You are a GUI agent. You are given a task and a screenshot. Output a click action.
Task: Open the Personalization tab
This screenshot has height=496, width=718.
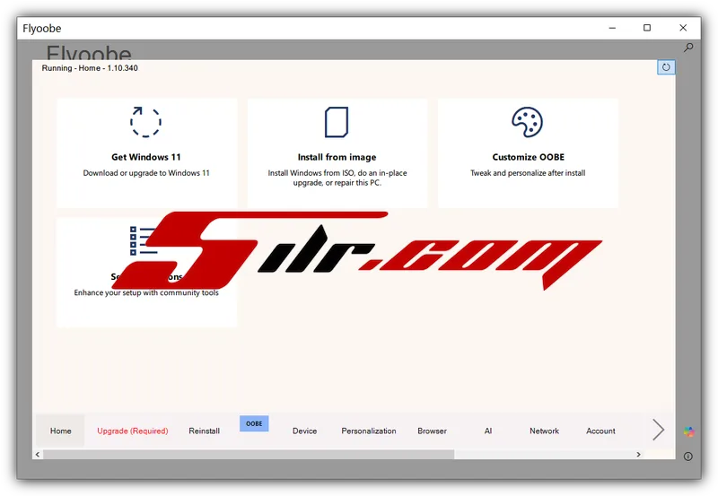pyautogui.click(x=369, y=431)
